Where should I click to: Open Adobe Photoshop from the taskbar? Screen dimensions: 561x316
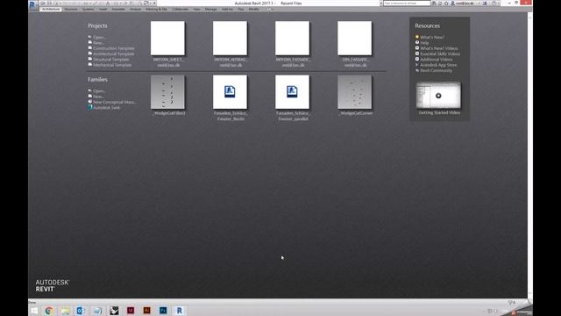pyautogui.click(x=163, y=310)
